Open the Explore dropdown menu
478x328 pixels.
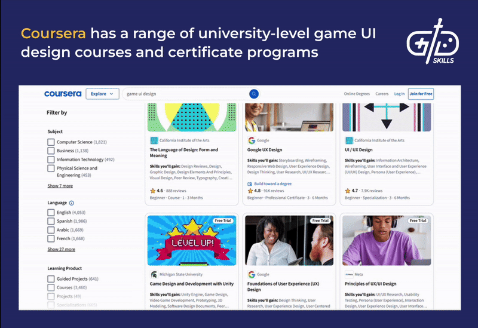click(102, 94)
